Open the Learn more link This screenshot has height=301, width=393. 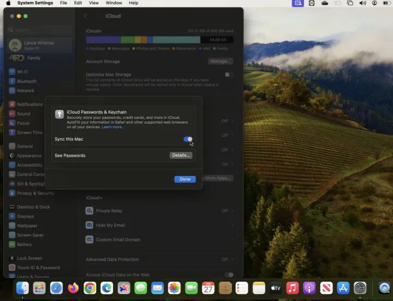112,127
